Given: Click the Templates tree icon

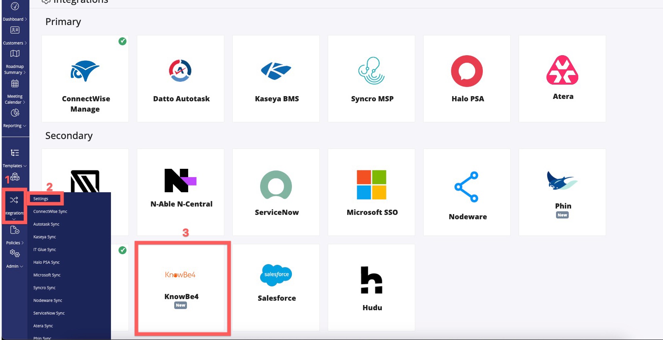Looking at the screenshot, I should [15, 153].
